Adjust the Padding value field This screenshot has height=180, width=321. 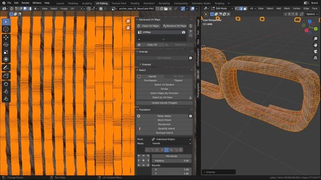click(172, 161)
